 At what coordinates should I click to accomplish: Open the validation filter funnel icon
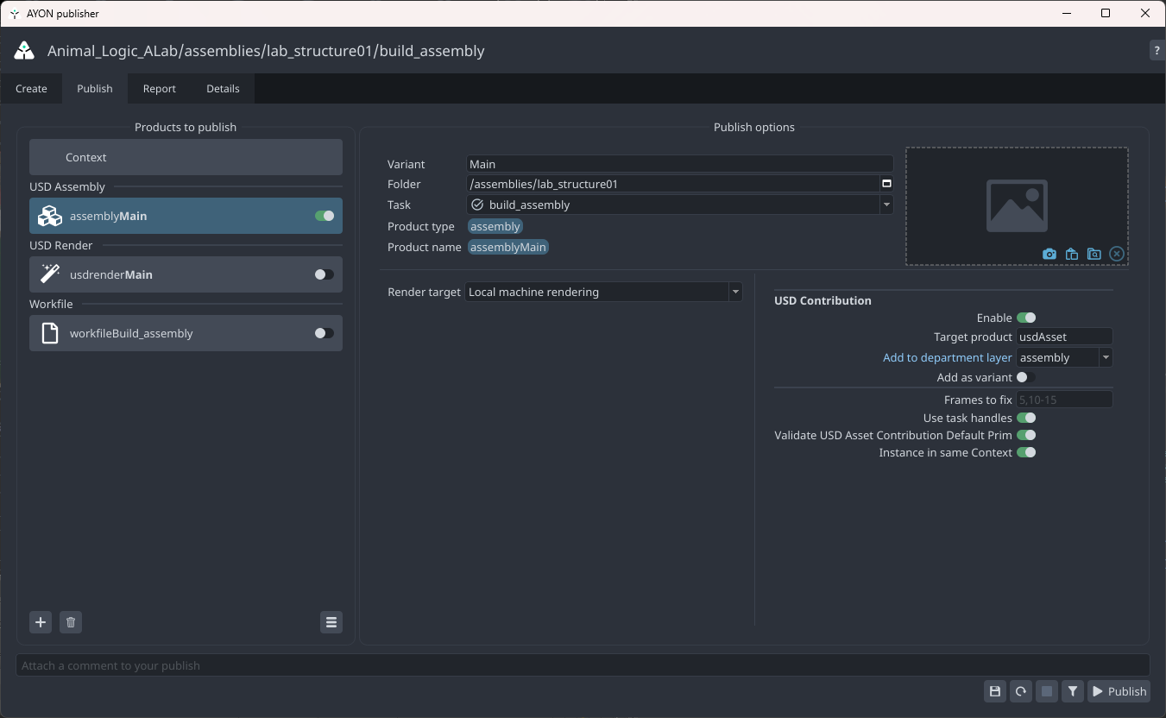tap(1072, 691)
